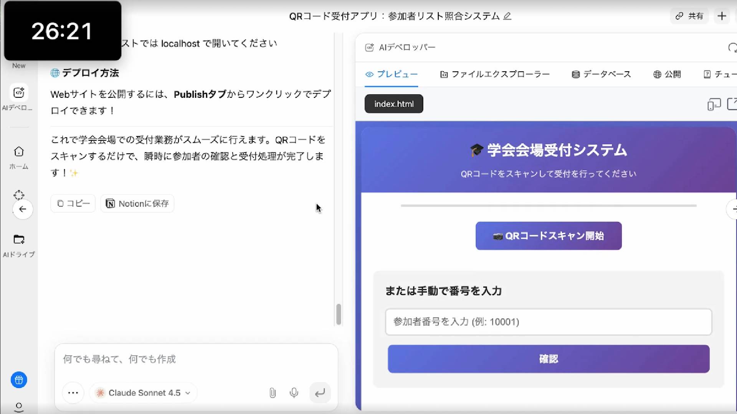The width and height of the screenshot is (737, 414).
Task: Click the blue gift icon
Action: [18, 380]
